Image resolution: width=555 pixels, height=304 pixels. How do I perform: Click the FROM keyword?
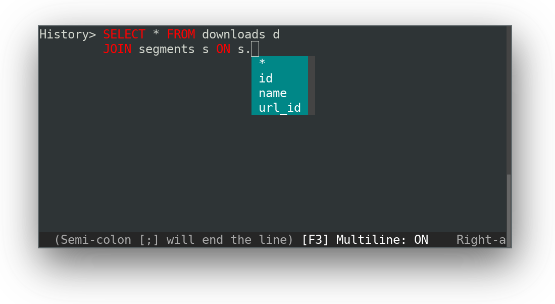coord(181,34)
